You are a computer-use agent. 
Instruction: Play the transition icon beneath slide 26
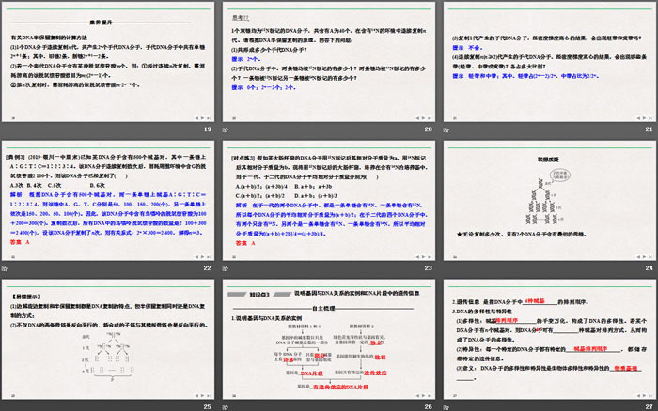227,406
